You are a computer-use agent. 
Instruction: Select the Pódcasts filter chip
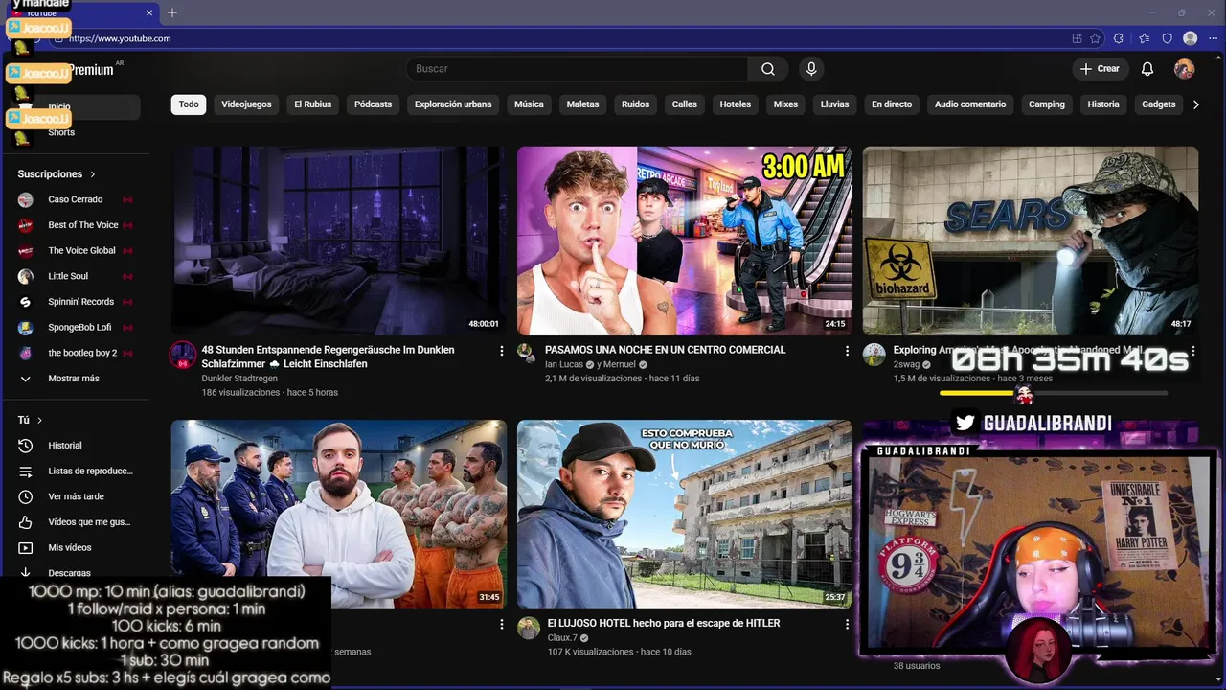(373, 104)
